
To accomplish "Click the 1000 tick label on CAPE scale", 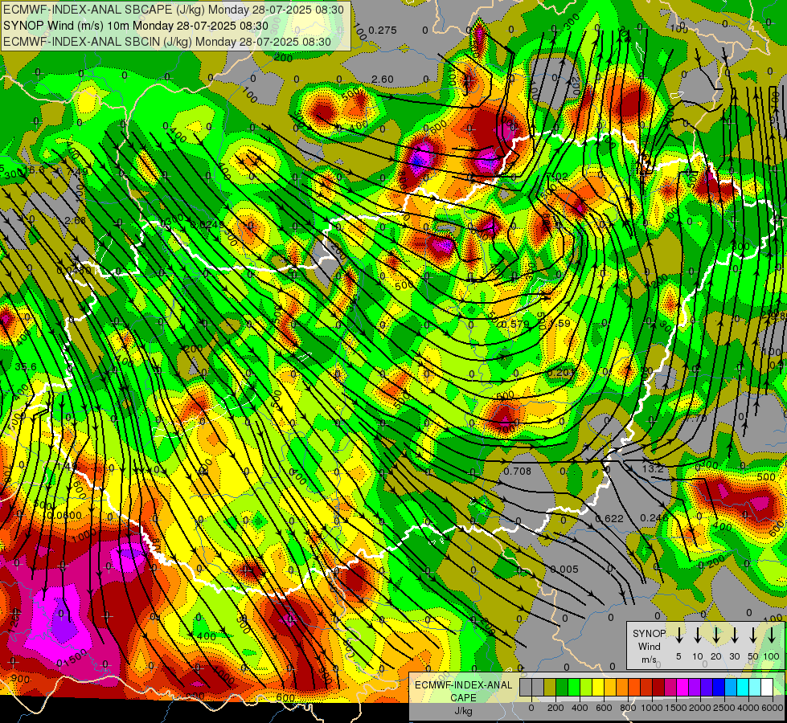I will pyautogui.click(x=651, y=708).
